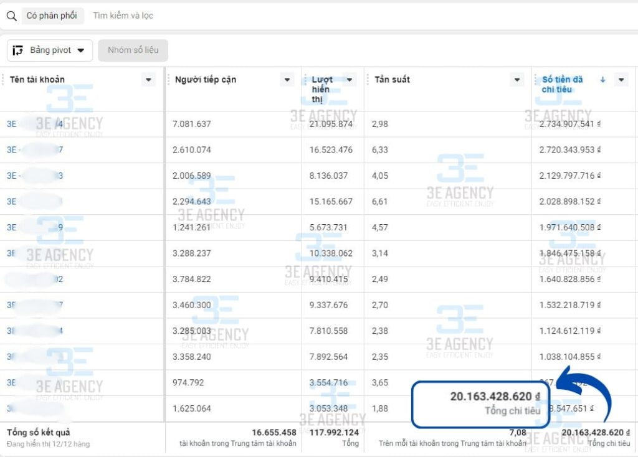The image size is (638, 457).
Task: Click the Nhóm số liệu button
Action: pyautogui.click(x=133, y=50)
